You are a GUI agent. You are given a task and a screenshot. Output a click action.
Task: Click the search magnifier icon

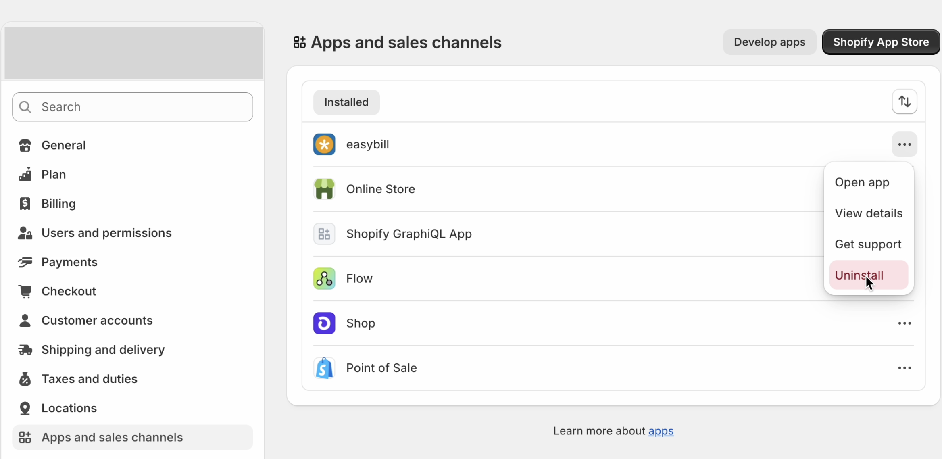click(25, 107)
